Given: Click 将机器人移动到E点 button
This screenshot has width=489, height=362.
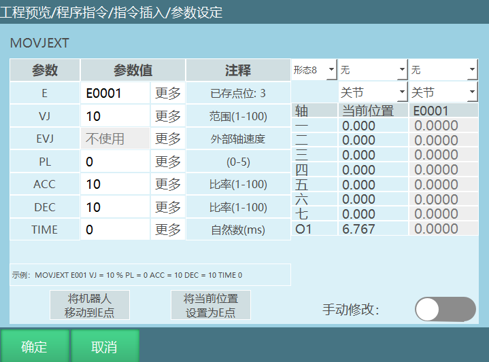Looking at the screenshot, I should pyautogui.click(x=90, y=306).
